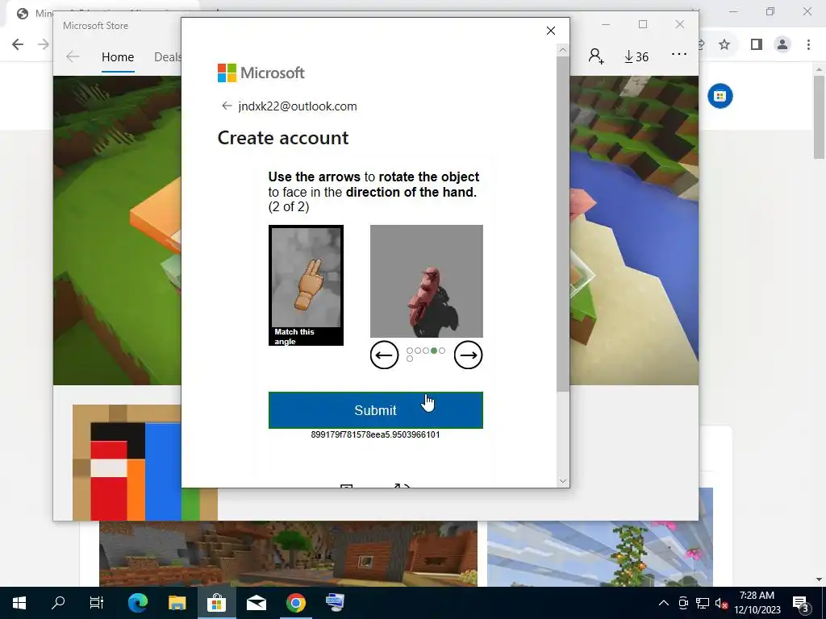Open the network tray icon

tap(703, 603)
